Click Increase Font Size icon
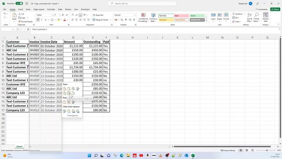 [63, 15]
